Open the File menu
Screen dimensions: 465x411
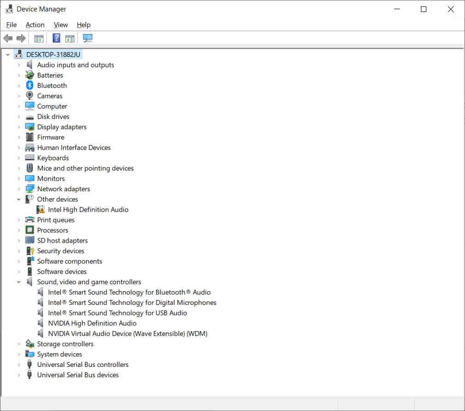pyautogui.click(x=11, y=24)
